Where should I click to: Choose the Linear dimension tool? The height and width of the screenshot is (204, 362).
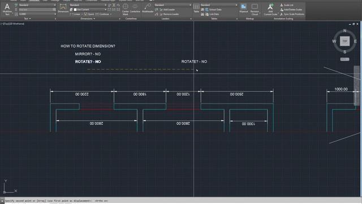coord(75,14)
